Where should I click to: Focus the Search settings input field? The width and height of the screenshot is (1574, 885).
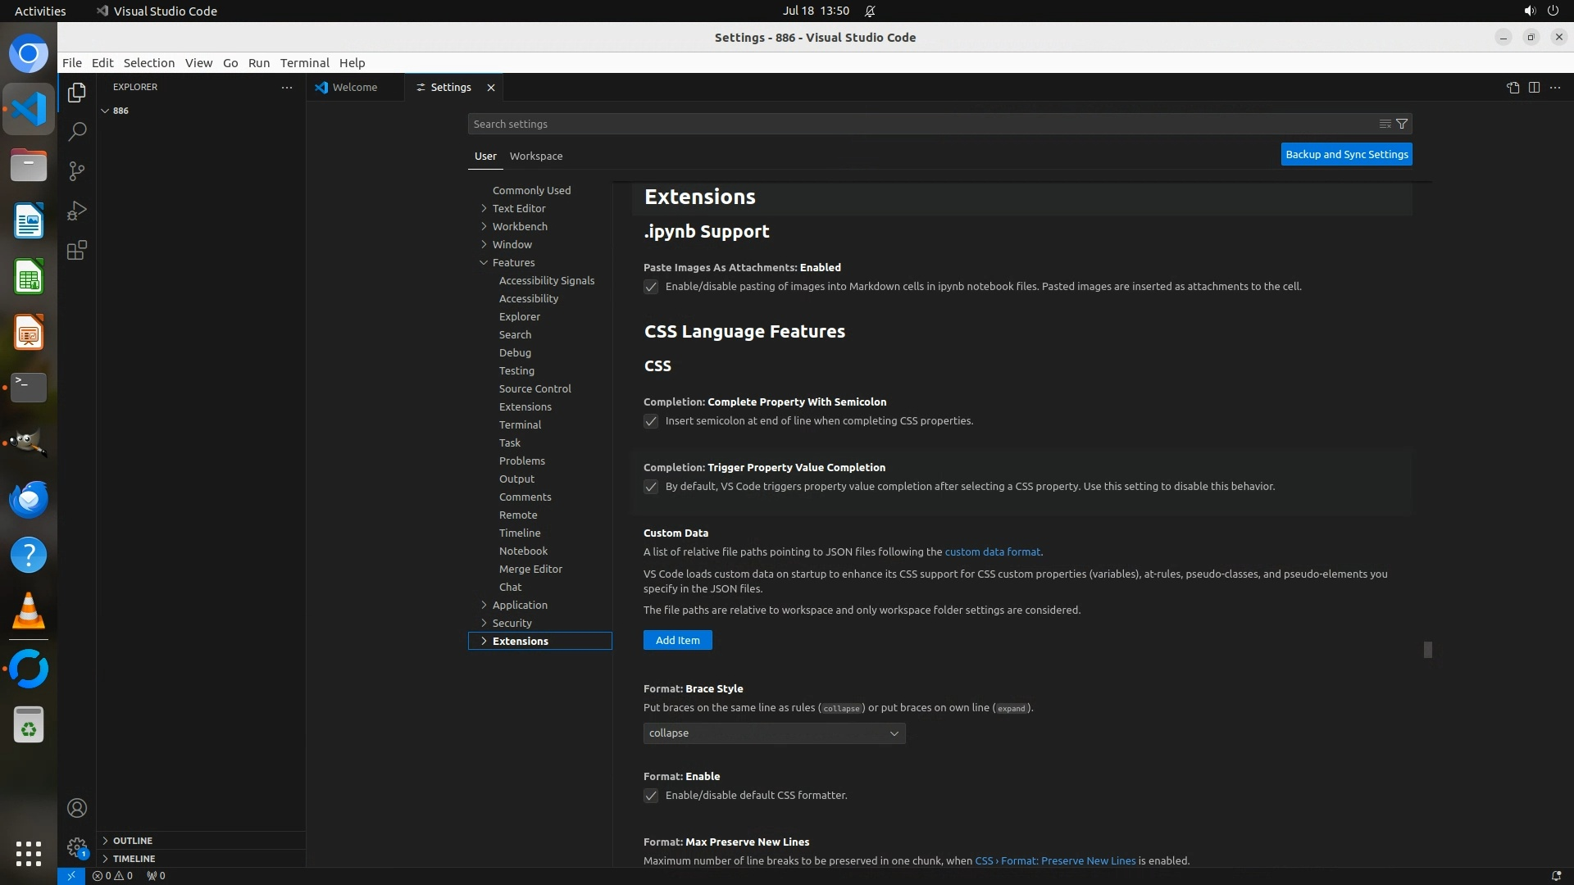[918, 124]
